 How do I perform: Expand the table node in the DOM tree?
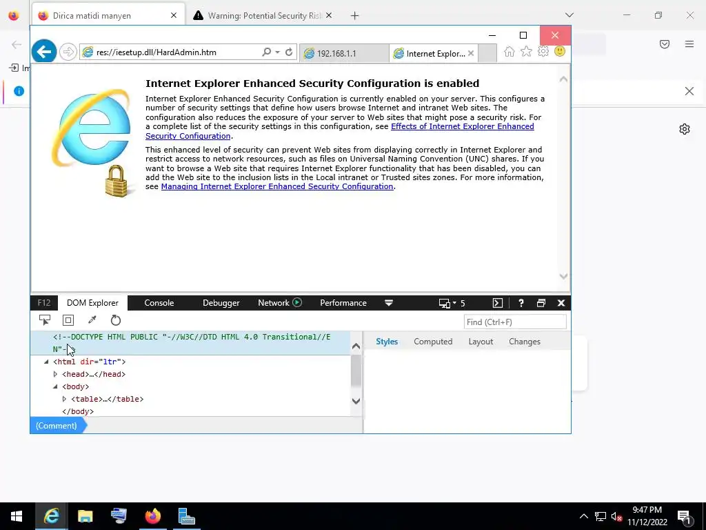pos(64,399)
